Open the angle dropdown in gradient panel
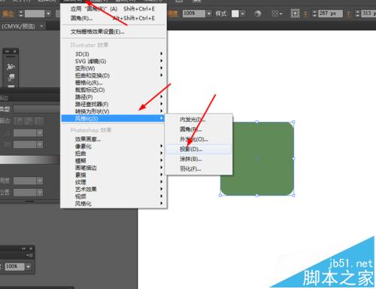 (40, 132)
